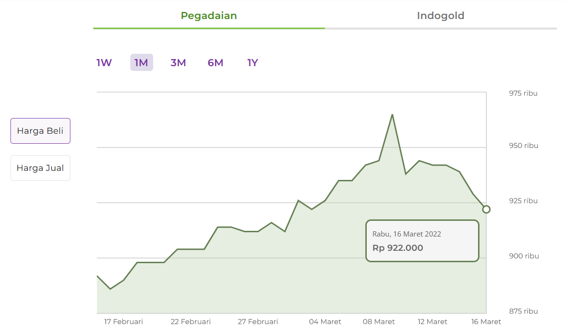Click the Rabu, 16 Maret 2022 tooltip date
Screen dimensions: 567x336
pyautogui.click(x=407, y=234)
